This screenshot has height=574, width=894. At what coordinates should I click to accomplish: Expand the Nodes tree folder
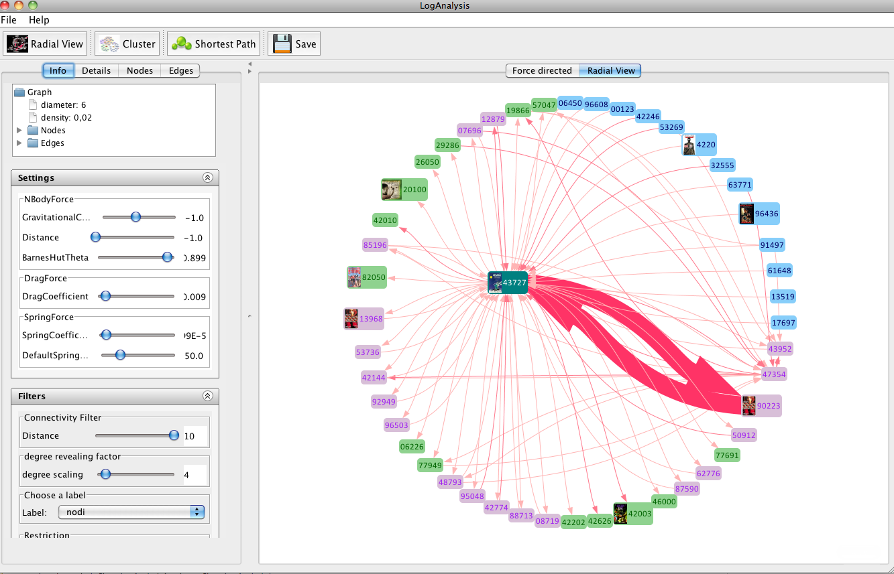click(x=19, y=131)
